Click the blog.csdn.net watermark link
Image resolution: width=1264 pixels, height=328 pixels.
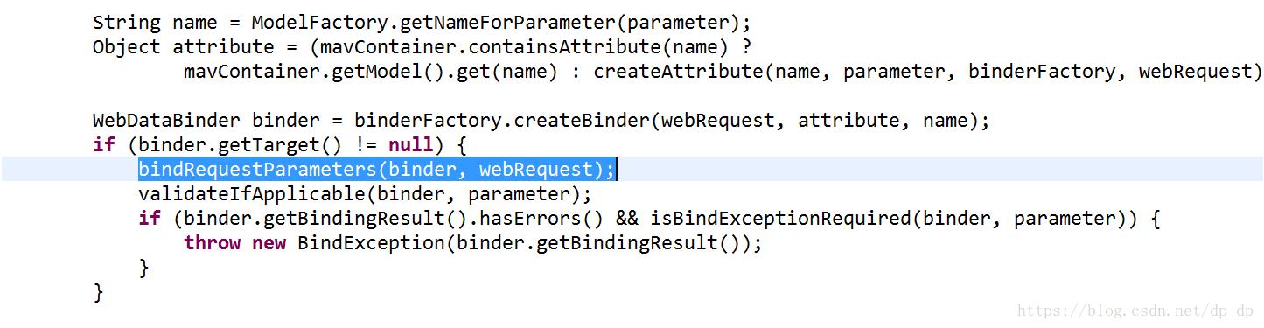(x=1135, y=311)
